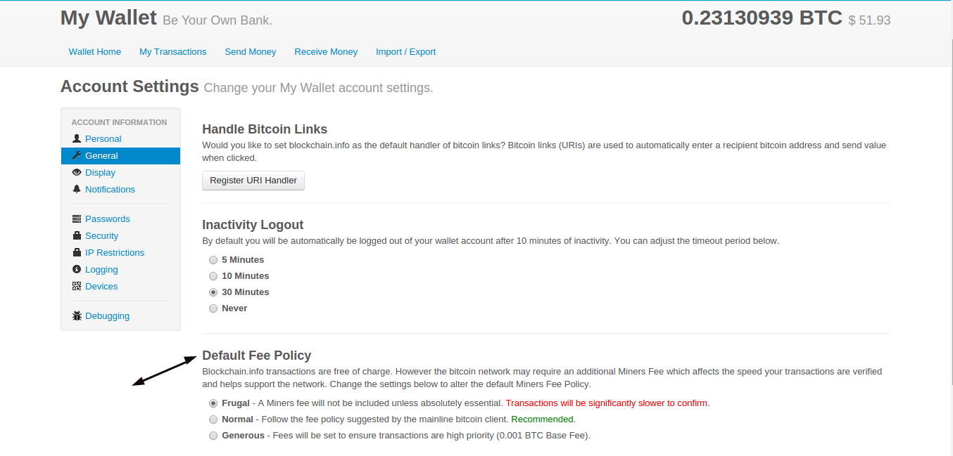Select 30 Minutes inactivity logout

click(x=213, y=292)
